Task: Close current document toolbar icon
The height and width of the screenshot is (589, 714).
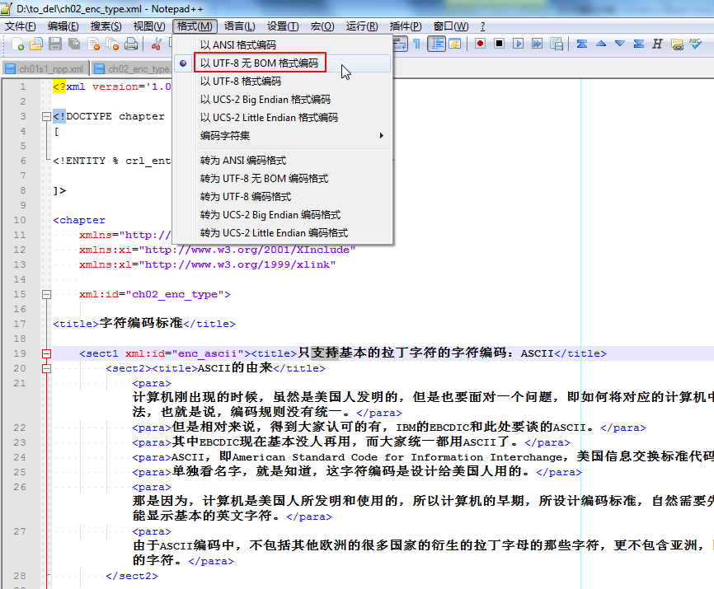Action: click(x=93, y=44)
